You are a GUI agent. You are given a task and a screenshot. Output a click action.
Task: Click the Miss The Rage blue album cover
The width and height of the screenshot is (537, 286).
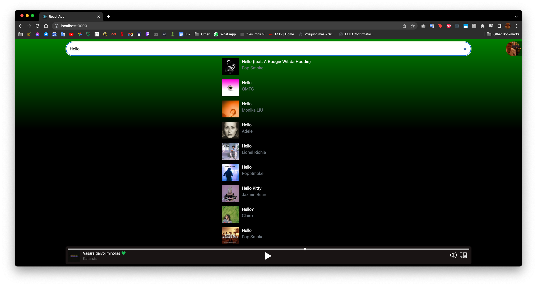tap(230, 172)
